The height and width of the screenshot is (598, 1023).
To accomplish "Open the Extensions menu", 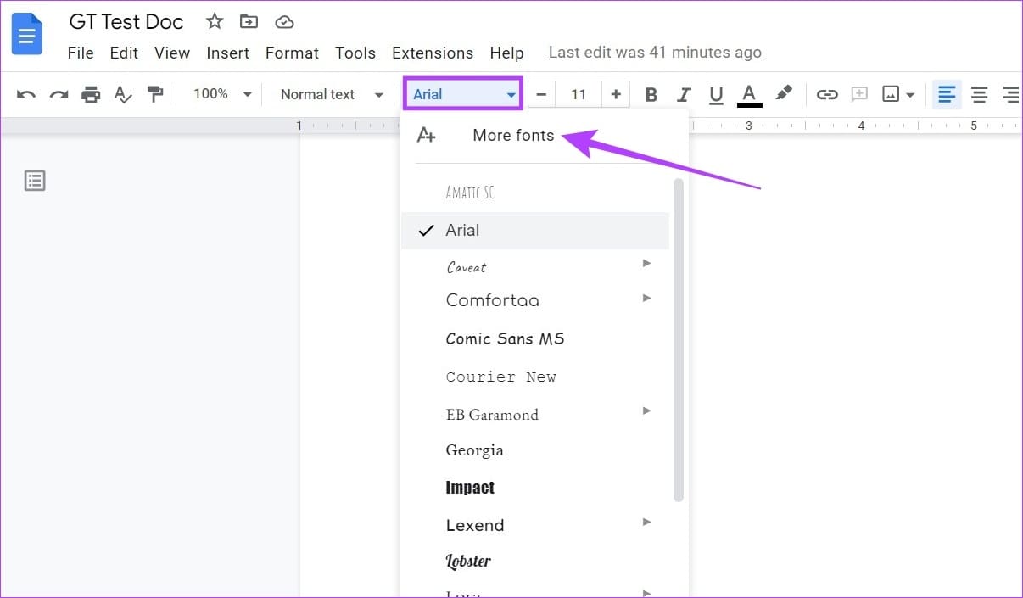I will (433, 53).
